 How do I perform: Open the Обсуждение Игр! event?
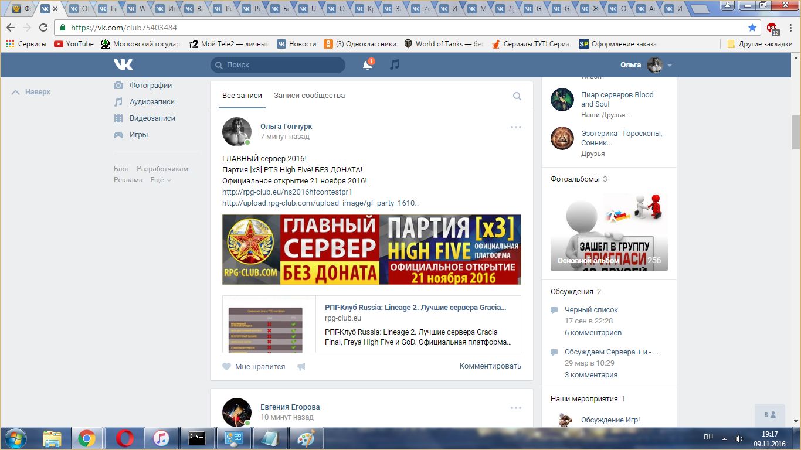pos(610,420)
